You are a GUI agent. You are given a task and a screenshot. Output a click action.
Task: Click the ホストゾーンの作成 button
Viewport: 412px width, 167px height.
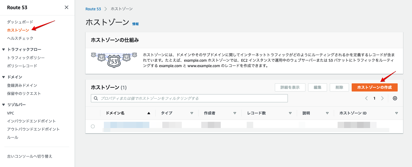click(375, 87)
